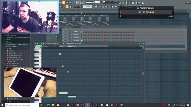Toggle first step button of 808 Snare row
Viewport: 191px width, 107px height.
[x=84, y=40]
